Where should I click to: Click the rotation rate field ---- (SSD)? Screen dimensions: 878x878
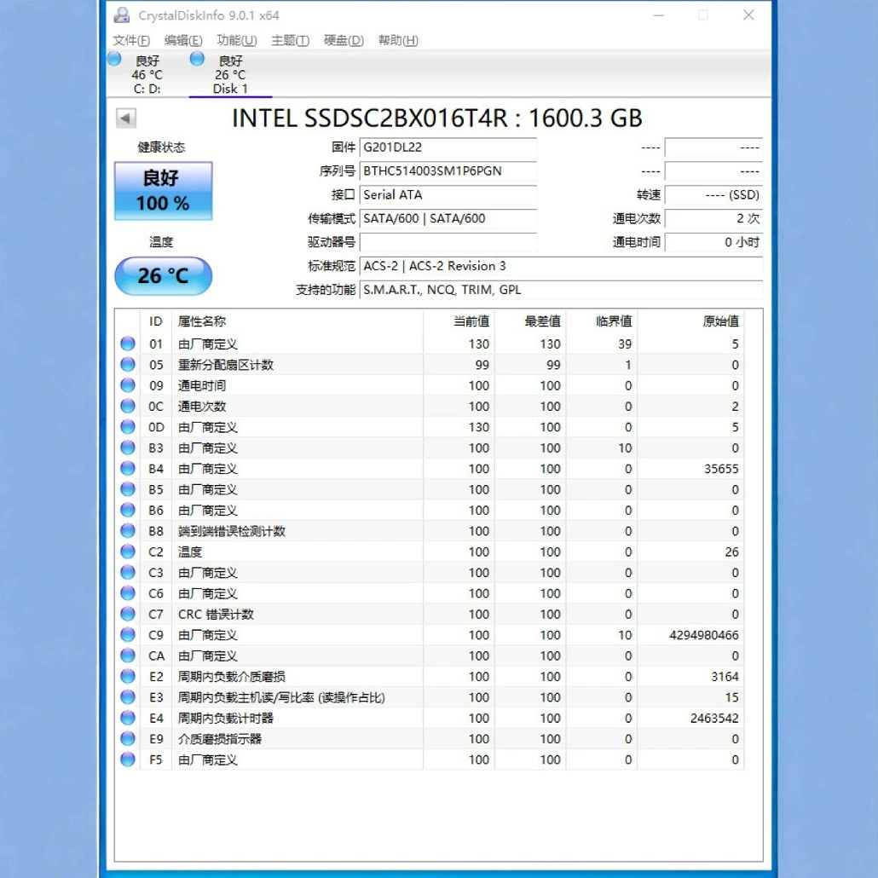[713, 195]
